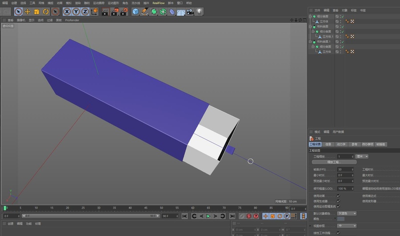
Task: Switch to the 帧插值 (Key Interpolation) tab
Action: click(x=380, y=144)
